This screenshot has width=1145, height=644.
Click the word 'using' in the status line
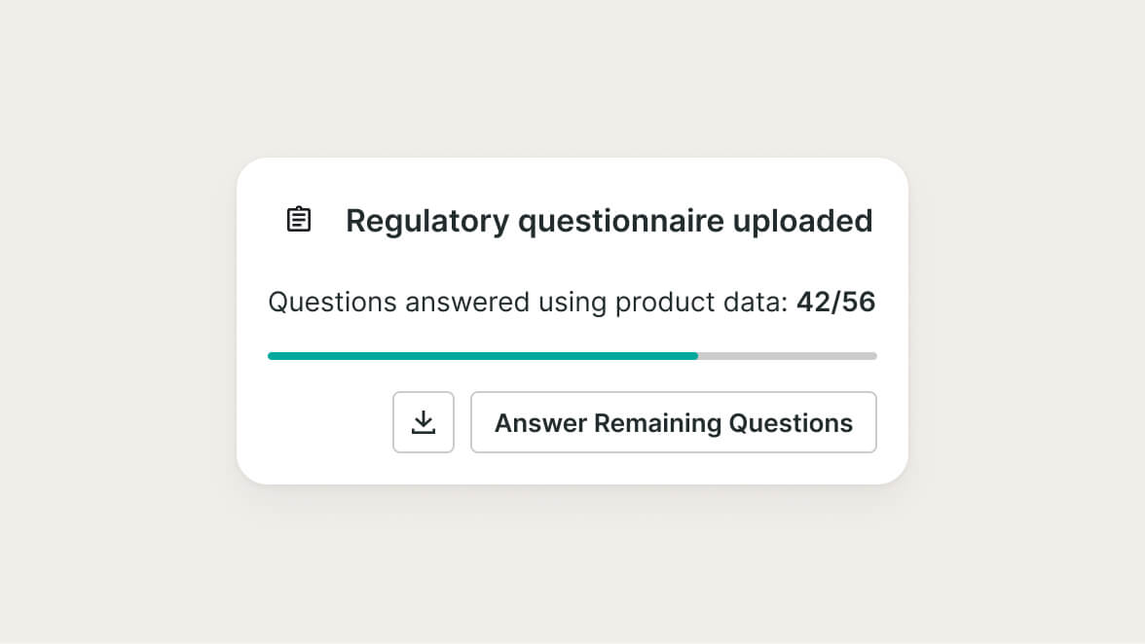(572, 303)
